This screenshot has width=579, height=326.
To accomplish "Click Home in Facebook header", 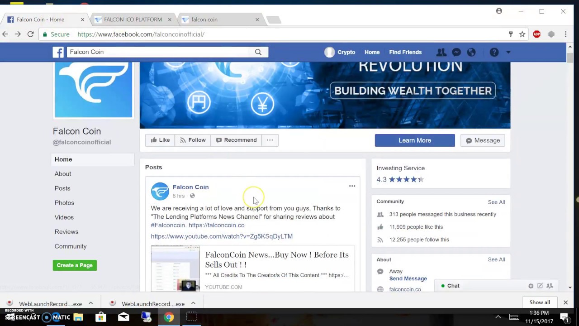I will (372, 52).
